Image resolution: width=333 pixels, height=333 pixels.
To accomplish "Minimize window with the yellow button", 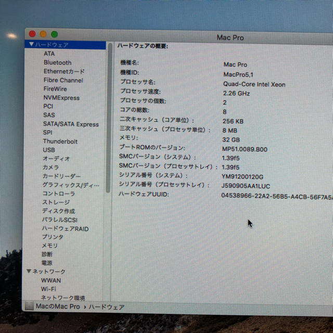I will (x=43, y=34).
